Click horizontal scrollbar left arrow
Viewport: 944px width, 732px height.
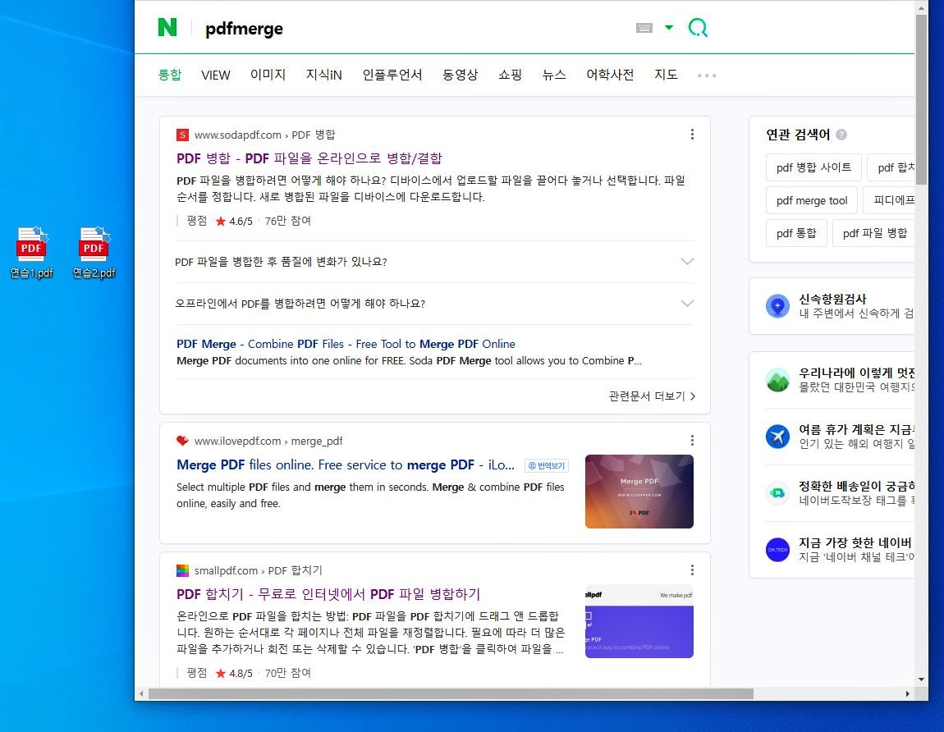tap(141, 694)
